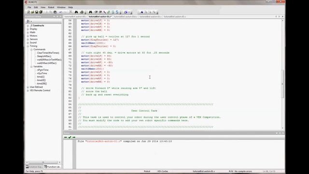Open the Function Library bottom tab
Image resolution: width=309 pixels, height=174 pixels.
click(52, 167)
